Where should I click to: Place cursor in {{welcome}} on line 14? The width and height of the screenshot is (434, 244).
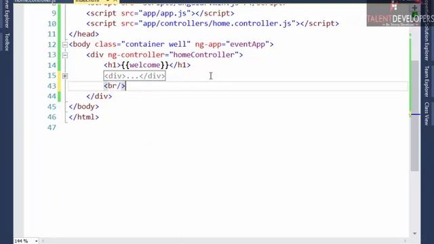(145, 65)
